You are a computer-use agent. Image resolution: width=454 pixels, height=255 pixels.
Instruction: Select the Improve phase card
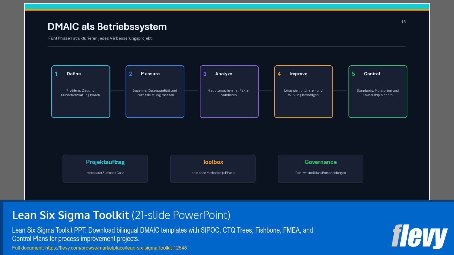[304, 92]
